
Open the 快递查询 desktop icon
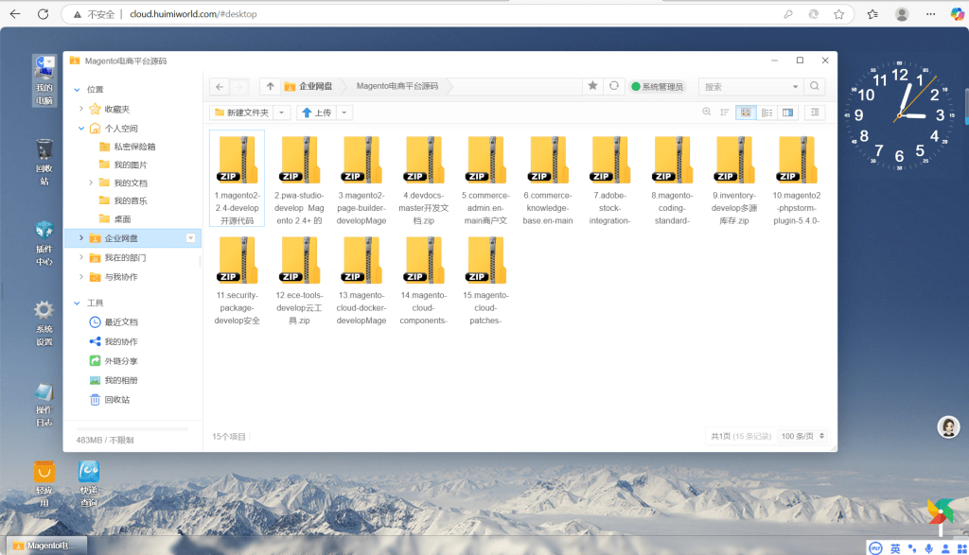[x=88, y=484]
